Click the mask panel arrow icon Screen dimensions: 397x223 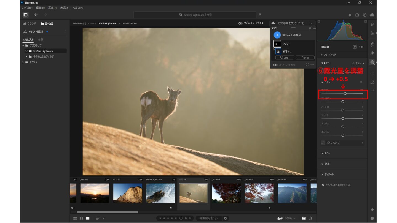[314, 28]
